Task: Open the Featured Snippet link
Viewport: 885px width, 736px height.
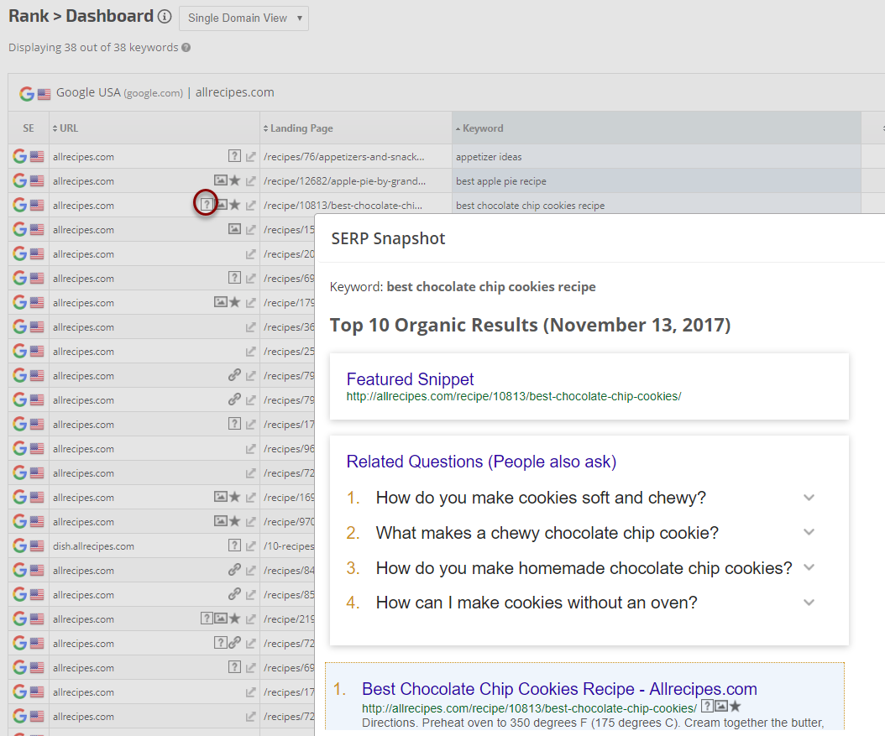Action: coord(410,379)
